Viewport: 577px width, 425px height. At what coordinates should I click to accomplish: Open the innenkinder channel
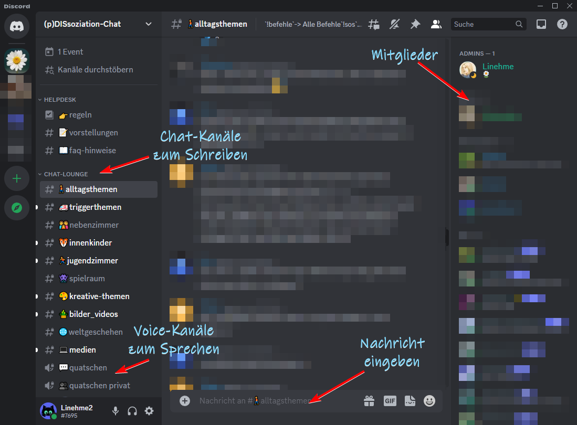tap(99, 243)
